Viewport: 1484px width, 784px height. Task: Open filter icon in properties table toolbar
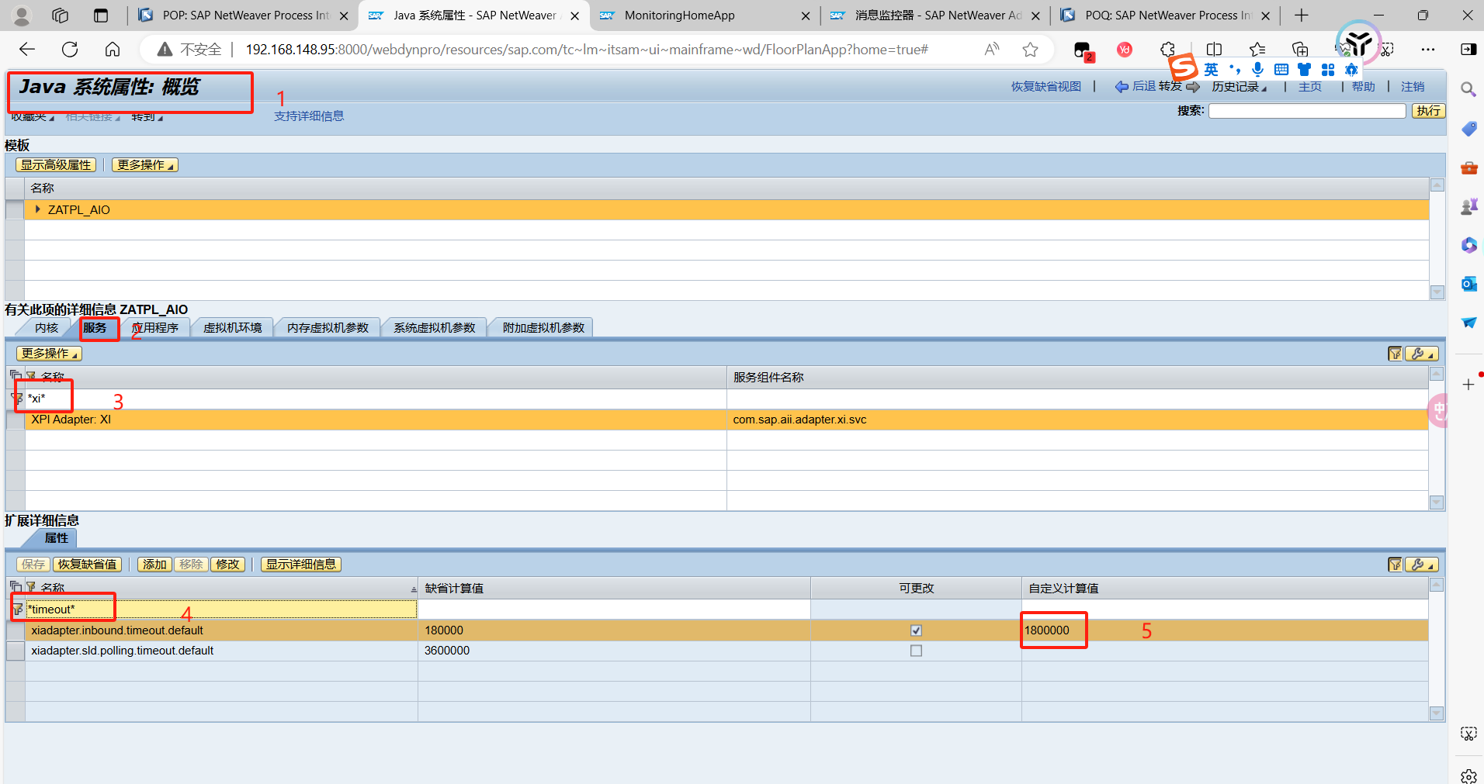click(x=1395, y=565)
